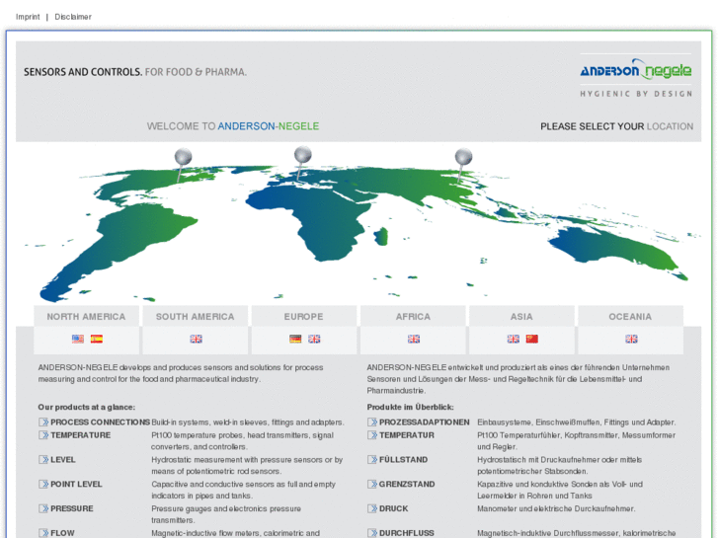Click arrow icon beside PROCESS CONNECTIONS
Image resolution: width=718 pixels, height=538 pixels.
[x=43, y=423]
